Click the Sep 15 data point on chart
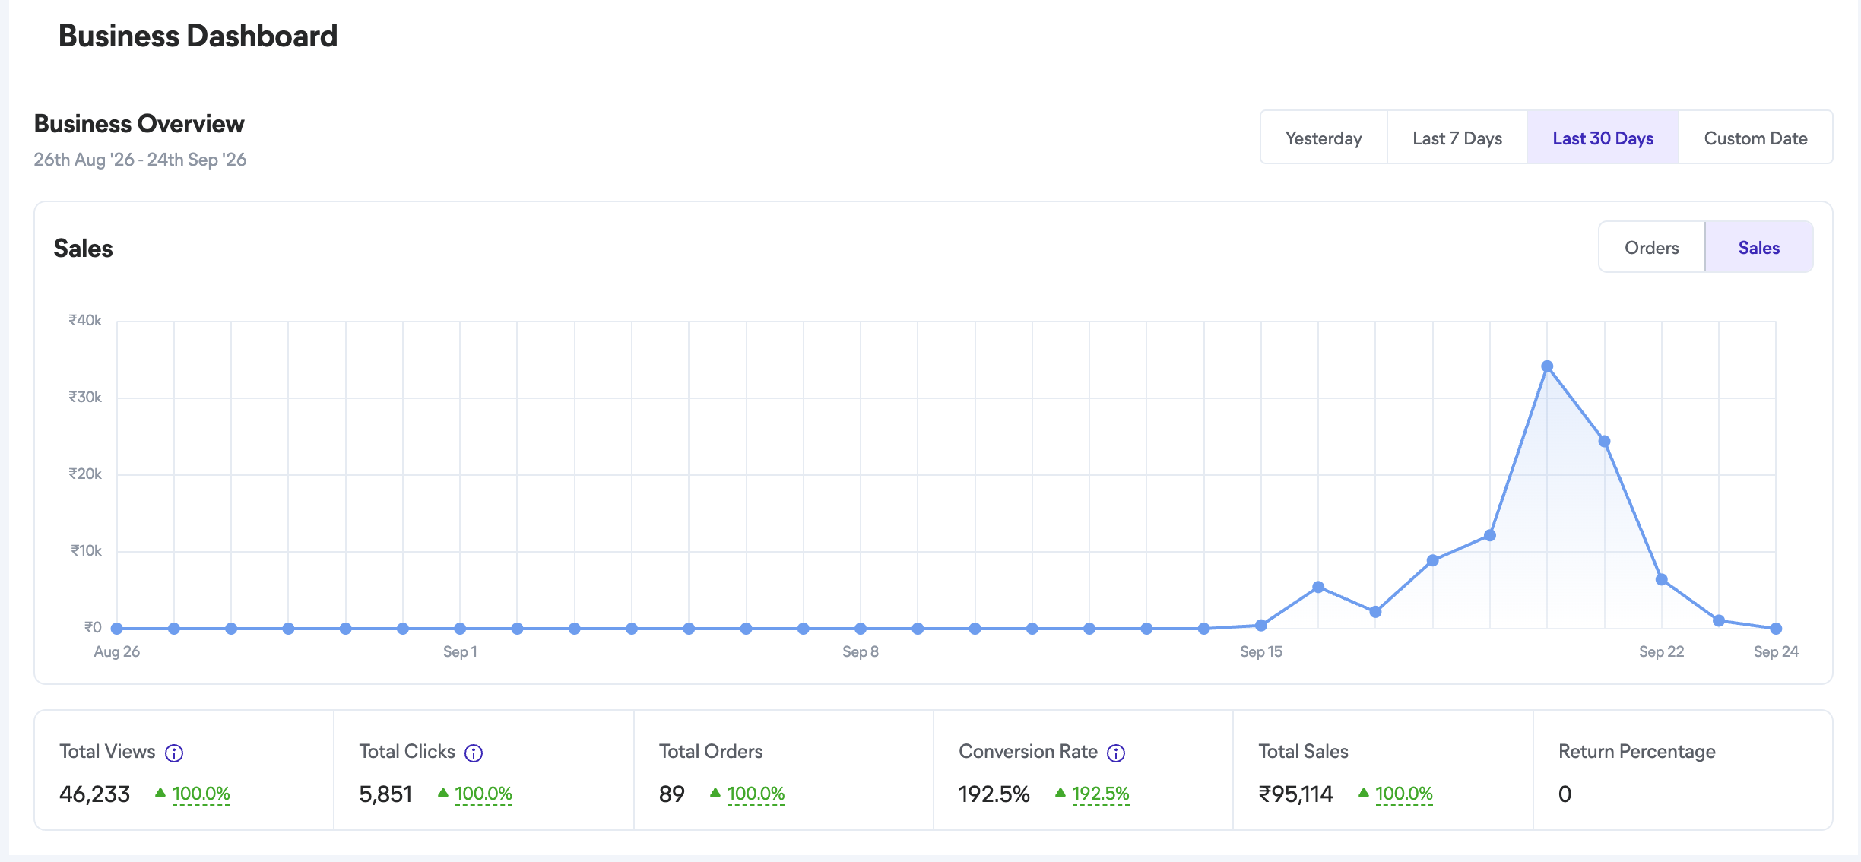 point(1261,626)
